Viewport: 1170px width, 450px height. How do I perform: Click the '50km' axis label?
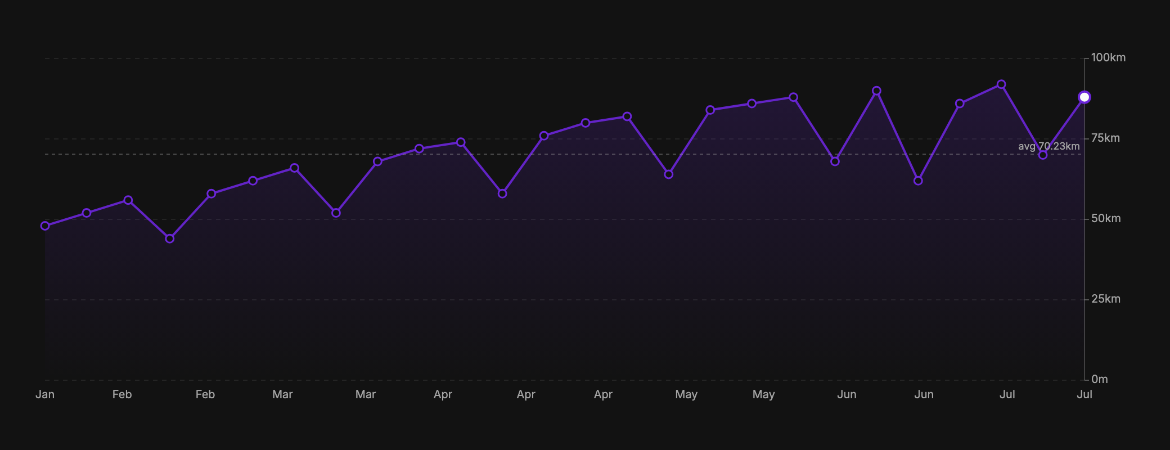click(1106, 218)
